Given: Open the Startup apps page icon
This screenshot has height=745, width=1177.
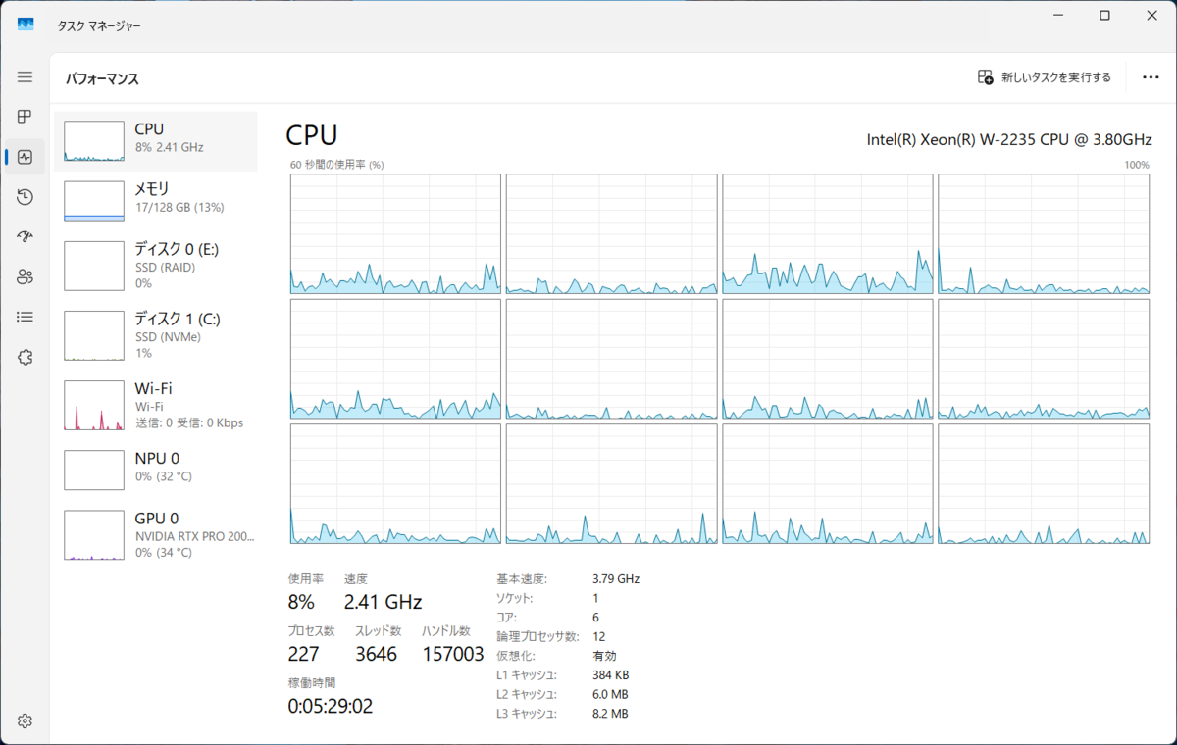Looking at the screenshot, I should pyautogui.click(x=25, y=237).
